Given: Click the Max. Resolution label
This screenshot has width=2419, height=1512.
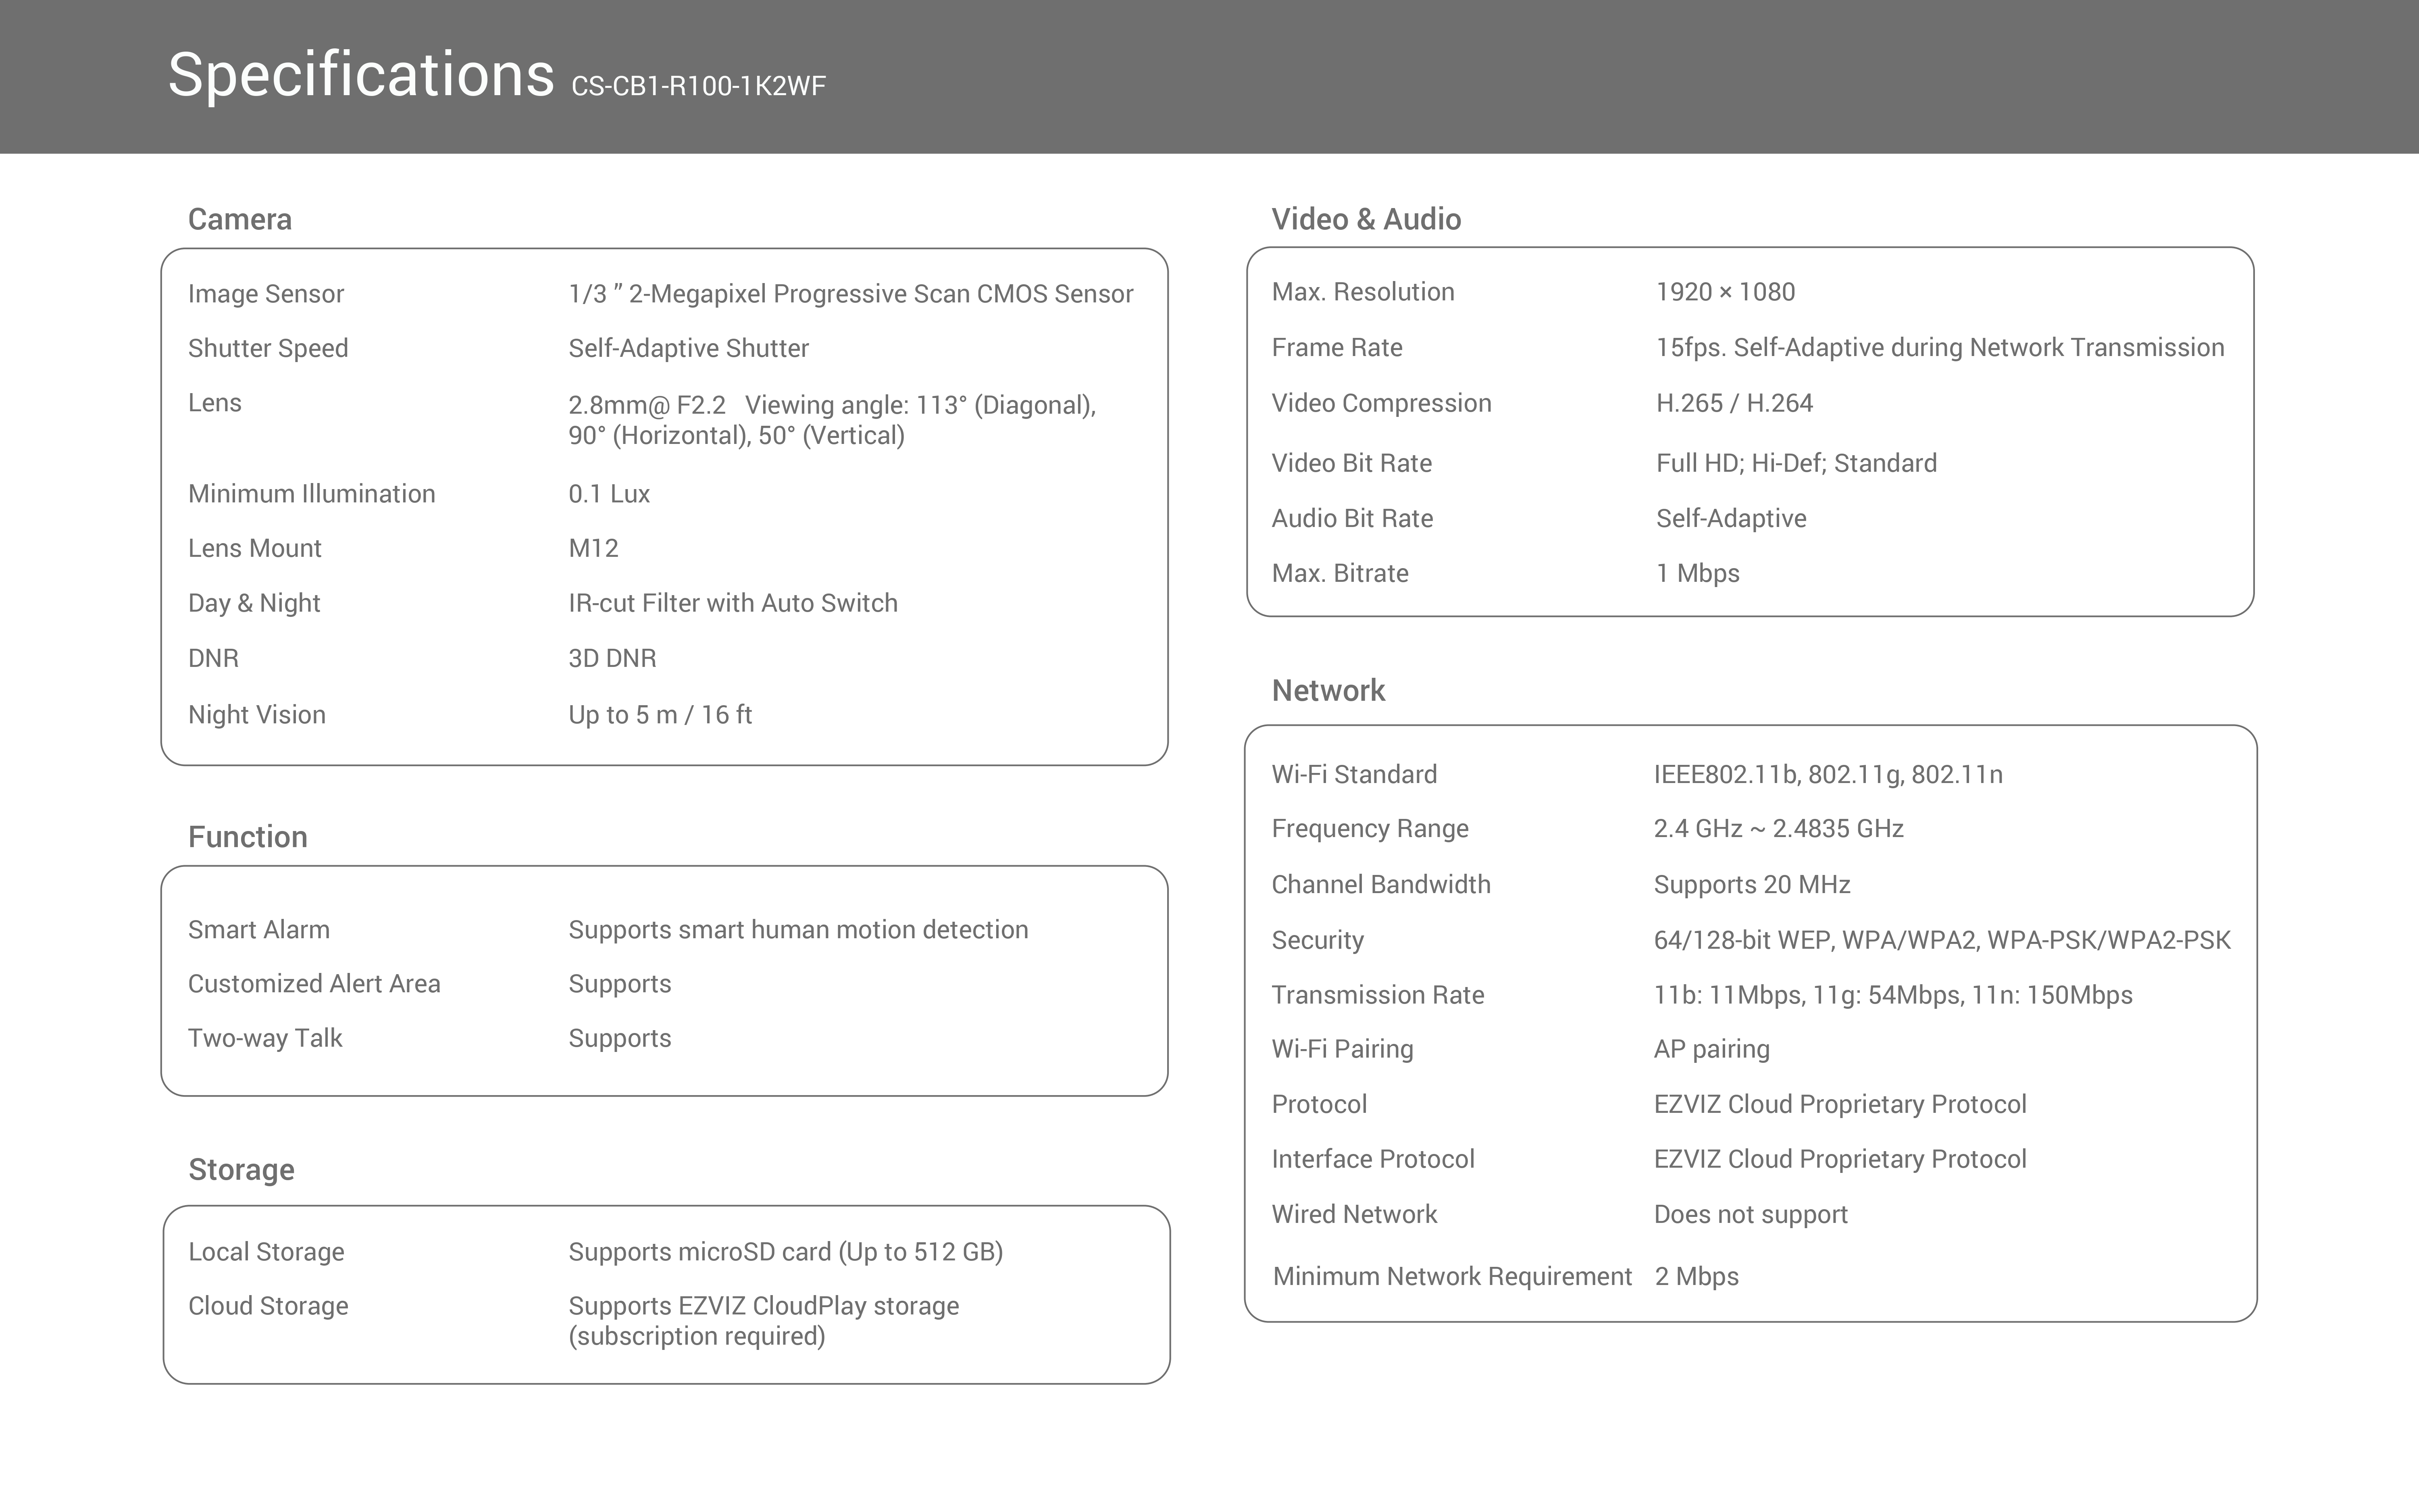Looking at the screenshot, I should (1364, 292).
